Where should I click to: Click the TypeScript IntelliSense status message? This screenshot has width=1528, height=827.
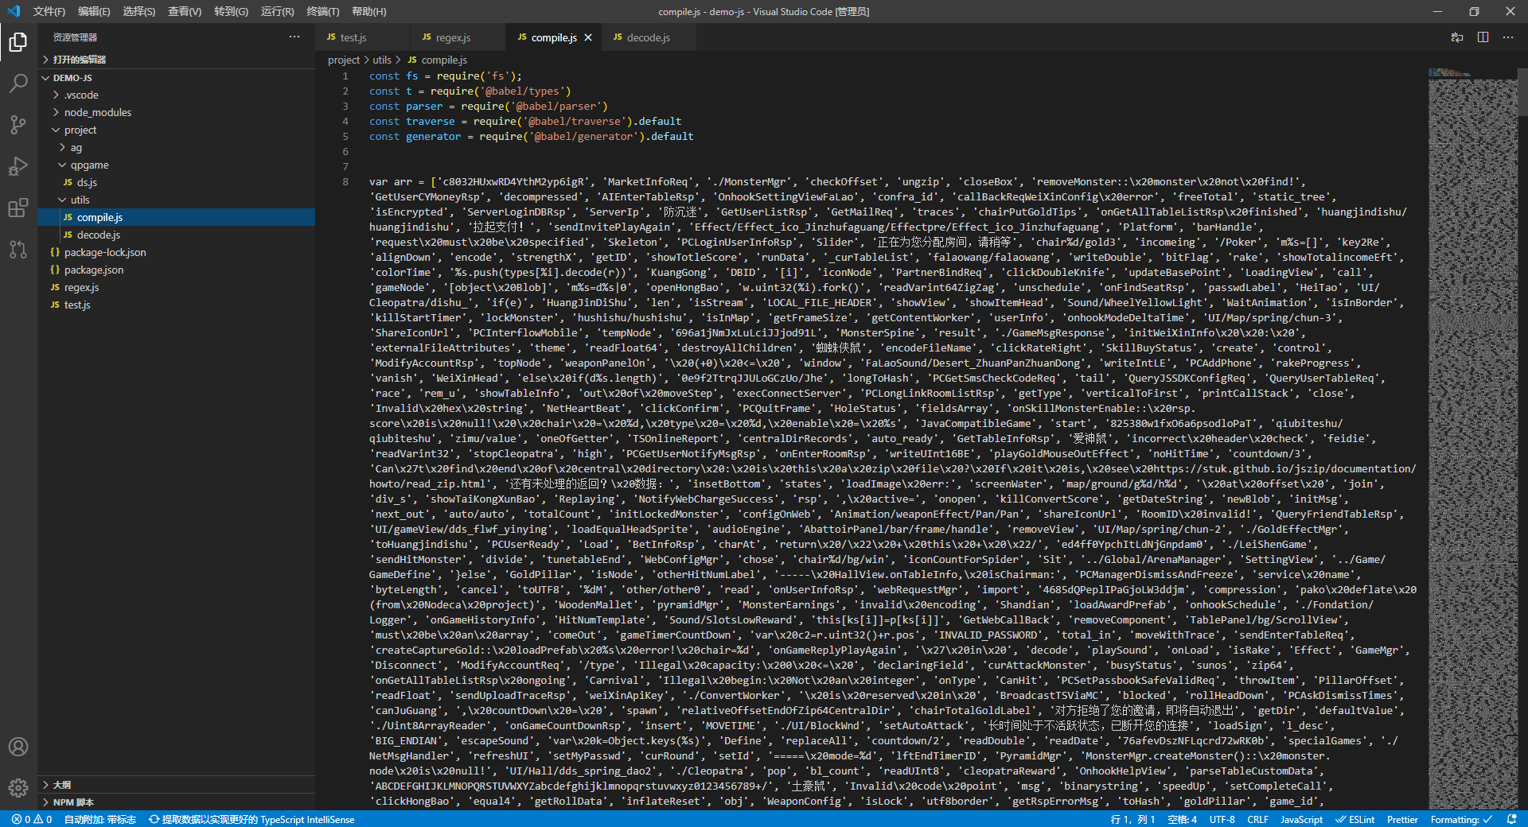coord(251,819)
